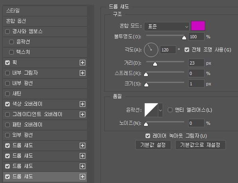Uncheck the 획 effect checkbox

click(x=8, y=63)
